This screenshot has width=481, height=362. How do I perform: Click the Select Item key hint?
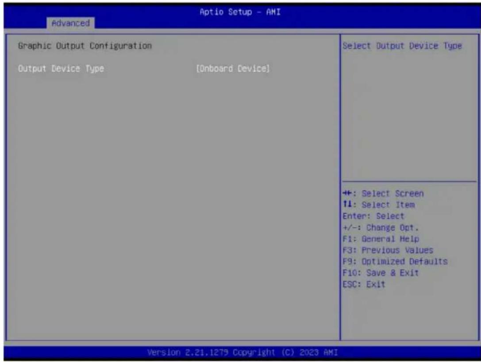coord(379,204)
